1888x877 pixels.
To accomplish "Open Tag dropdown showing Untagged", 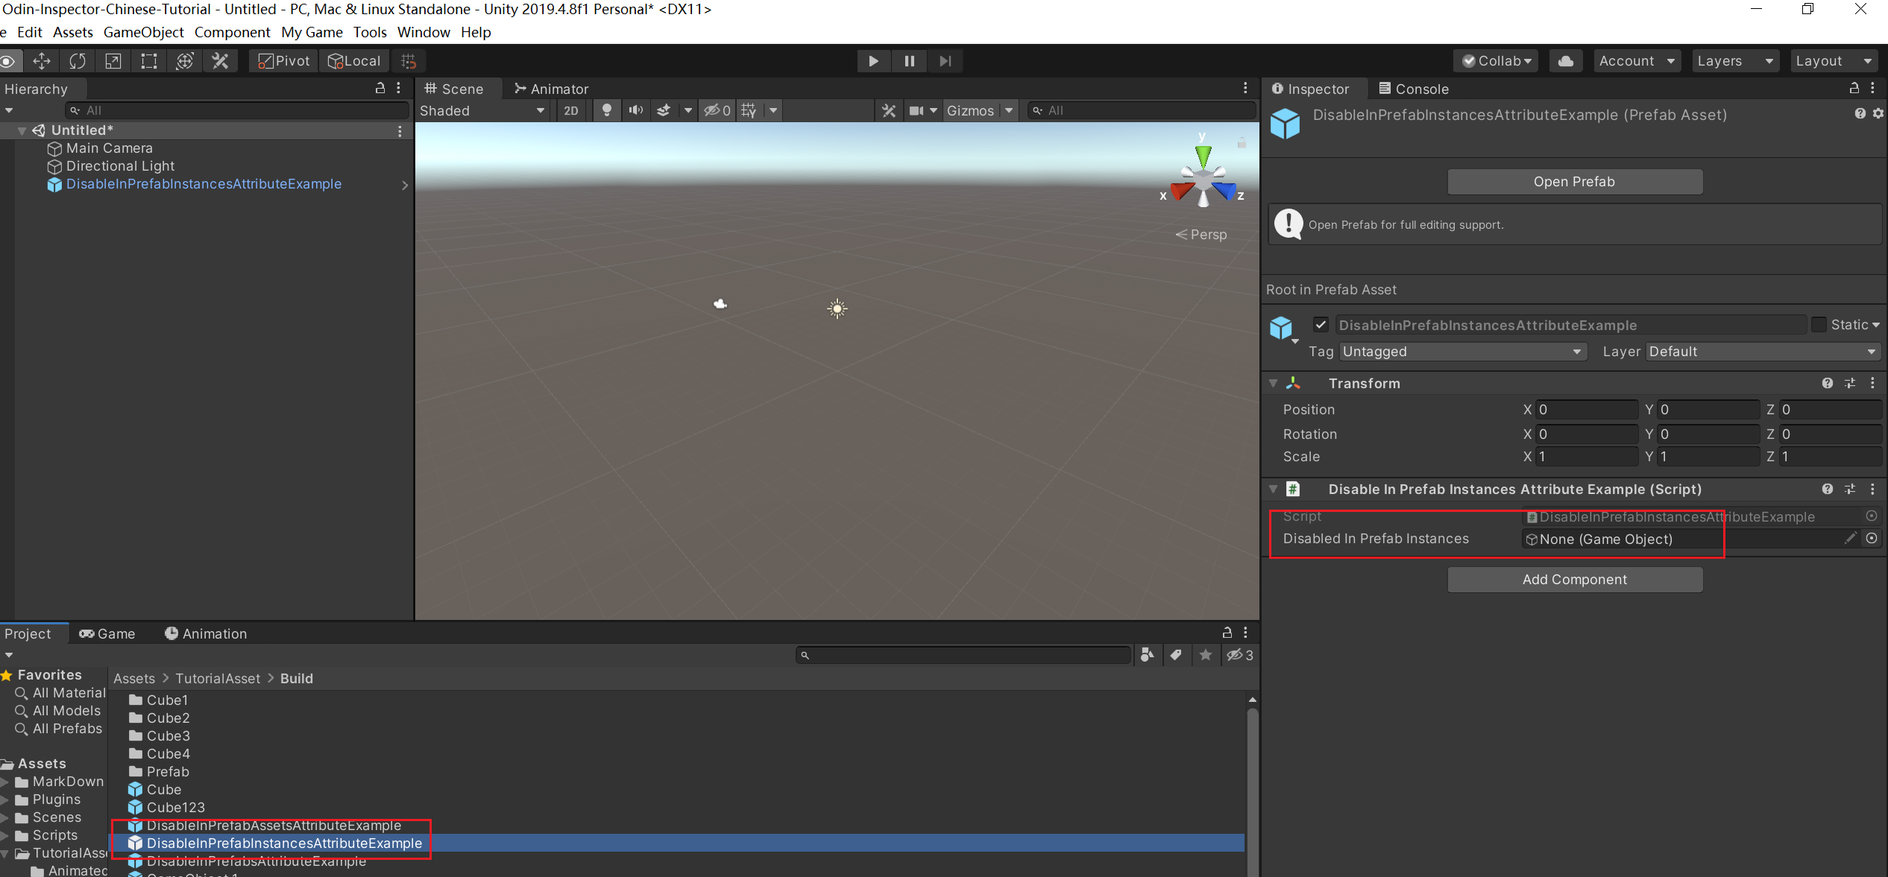I will click(x=1462, y=352).
